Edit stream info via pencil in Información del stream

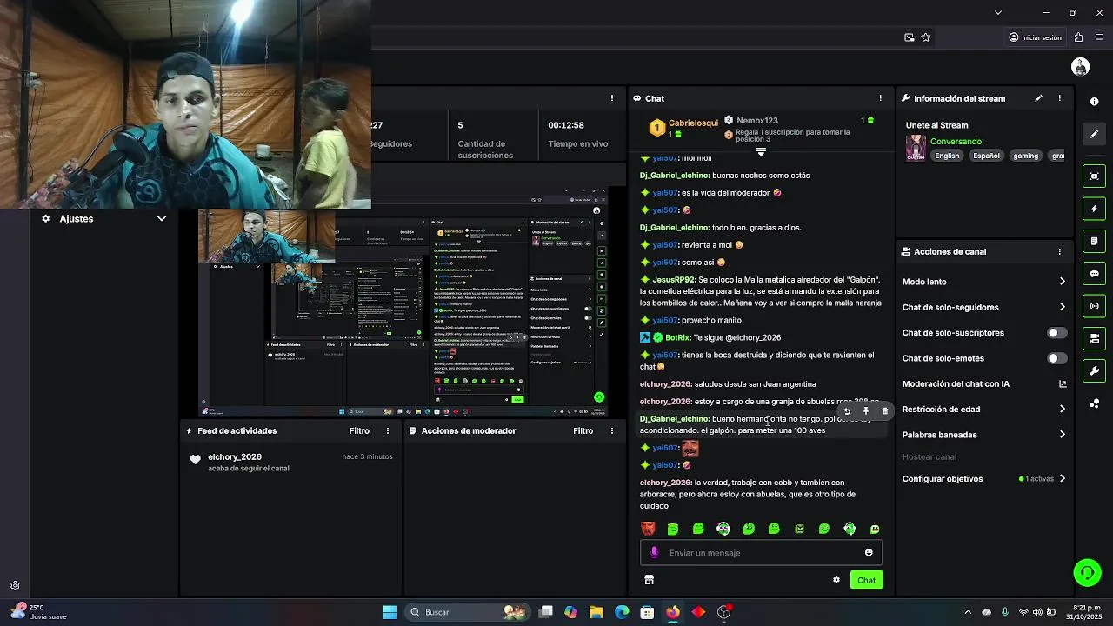coord(1038,98)
